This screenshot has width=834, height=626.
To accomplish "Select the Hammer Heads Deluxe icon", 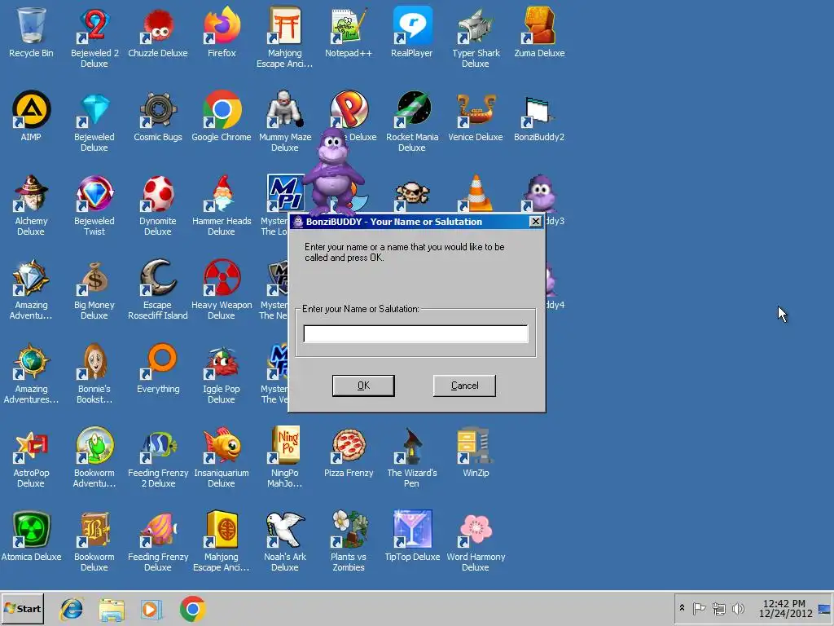I will click(222, 205).
